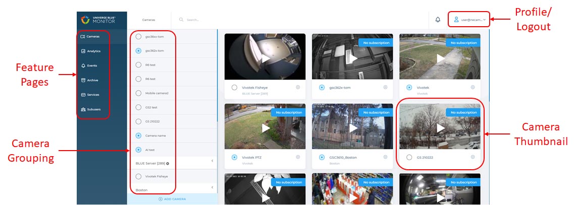Screen dimensions: 576x205
Task: Select Mobile camera2 radio button
Action: pyautogui.click(x=138, y=93)
